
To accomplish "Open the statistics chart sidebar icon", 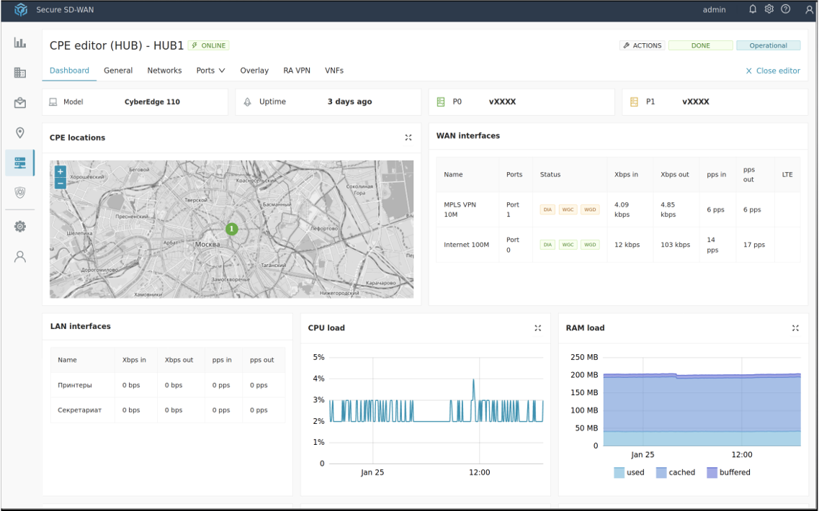I will click(x=20, y=42).
